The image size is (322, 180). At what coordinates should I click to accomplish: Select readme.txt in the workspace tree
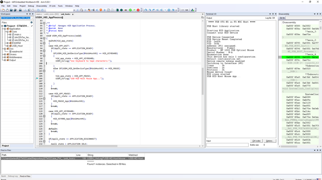(x=17, y=52)
